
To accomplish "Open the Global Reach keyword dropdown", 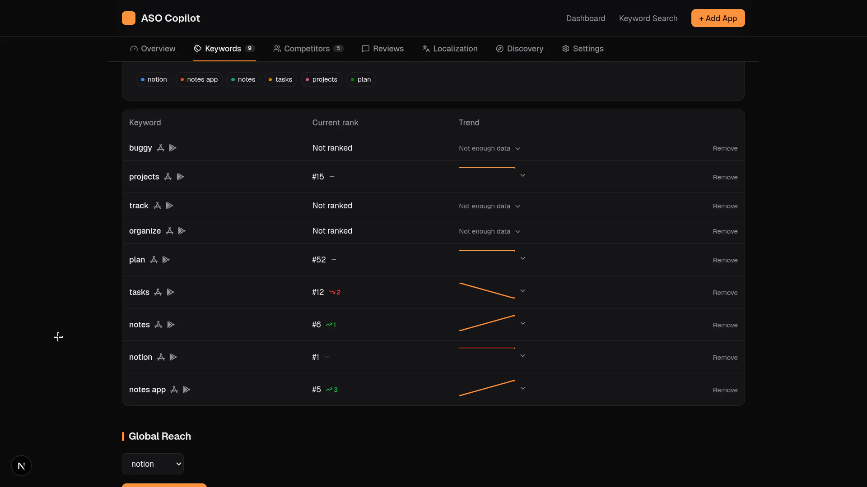I will click(153, 464).
